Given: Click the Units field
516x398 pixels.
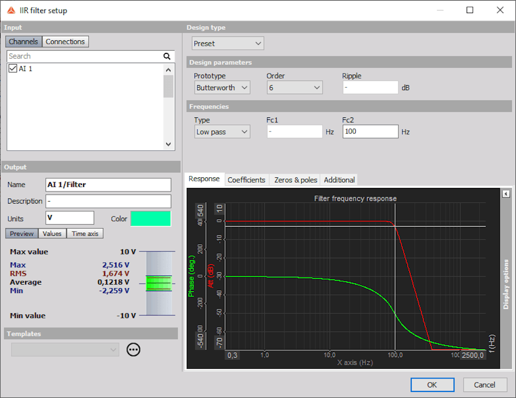Looking at the screenshot, I should click(70, 218).
